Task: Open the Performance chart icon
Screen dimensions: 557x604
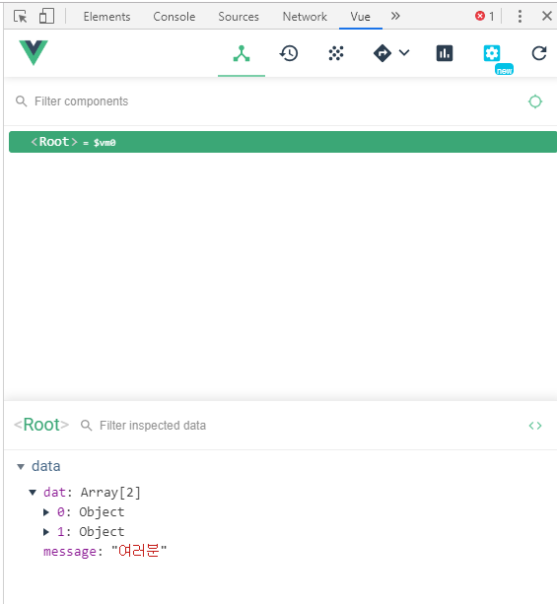Action: coord(445,53)
